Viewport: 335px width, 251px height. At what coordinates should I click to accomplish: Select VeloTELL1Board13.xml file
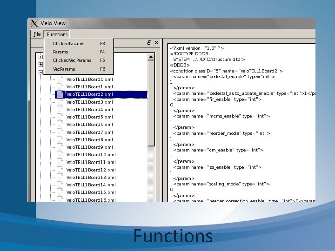pos(91,178)
